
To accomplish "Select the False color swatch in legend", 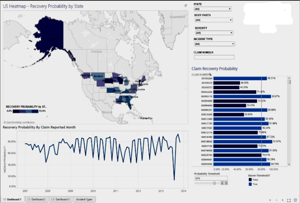I will pyautogui.click(x=250, y=180).
